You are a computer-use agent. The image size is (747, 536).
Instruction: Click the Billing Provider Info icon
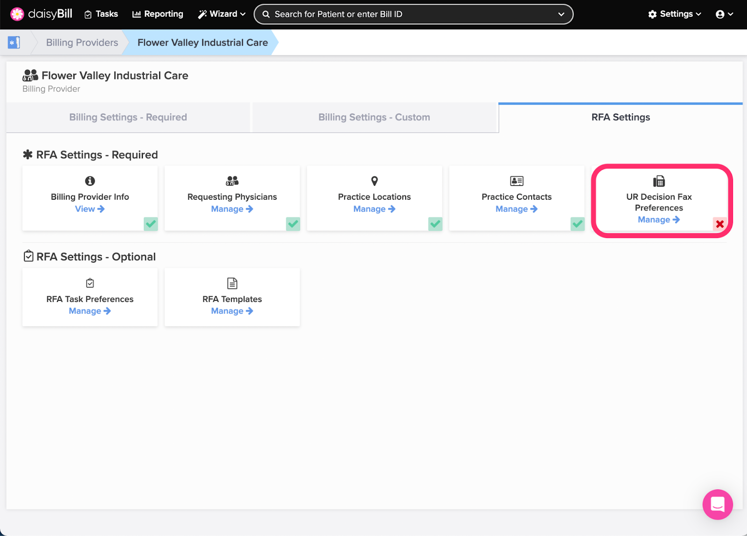(90, 181)
